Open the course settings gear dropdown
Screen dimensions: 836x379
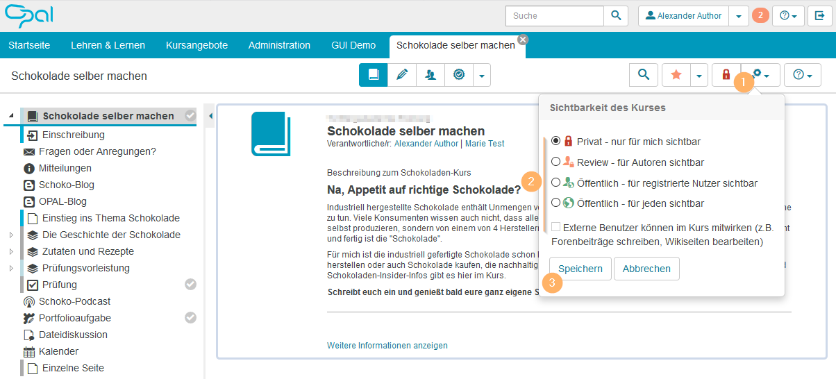click(762, 75)
